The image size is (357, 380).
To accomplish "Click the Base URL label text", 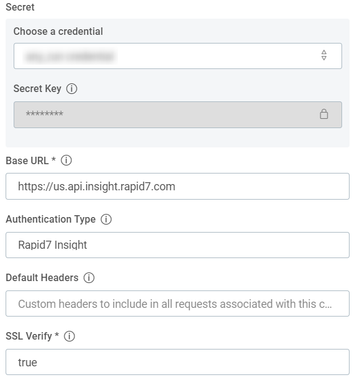I will click(x=27, y=160).
